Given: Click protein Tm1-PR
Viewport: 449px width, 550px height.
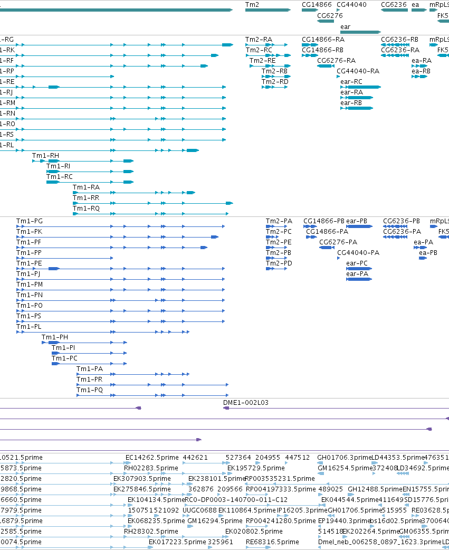Looking at the screenshot, I should point(152,384).
